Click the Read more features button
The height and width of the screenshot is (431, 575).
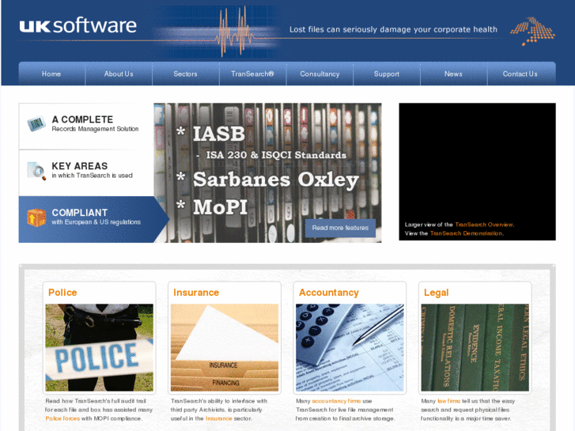[x=340, y=228]
